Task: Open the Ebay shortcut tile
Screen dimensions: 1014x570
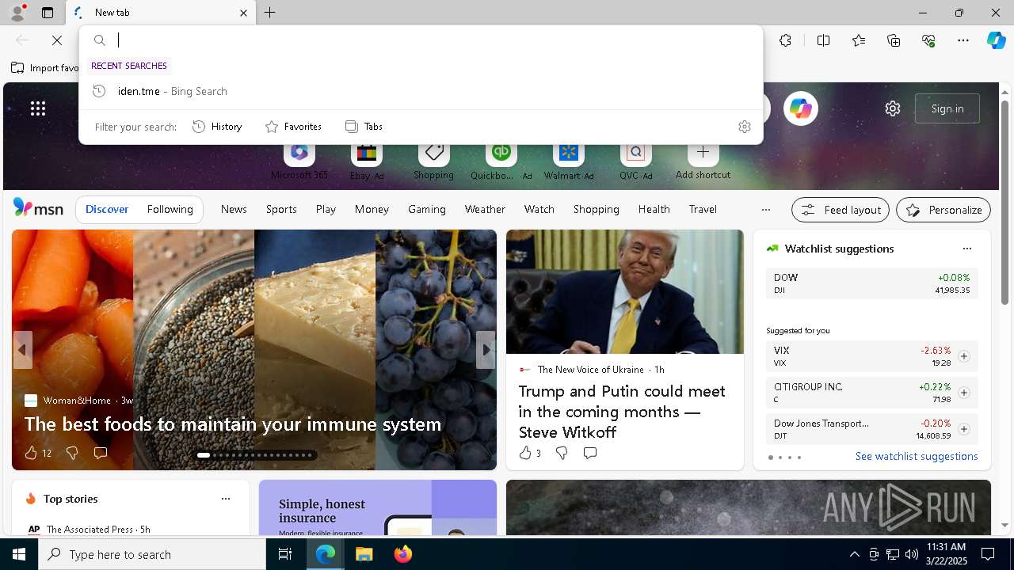Action: pyautogui.click(x=366, y=160)
